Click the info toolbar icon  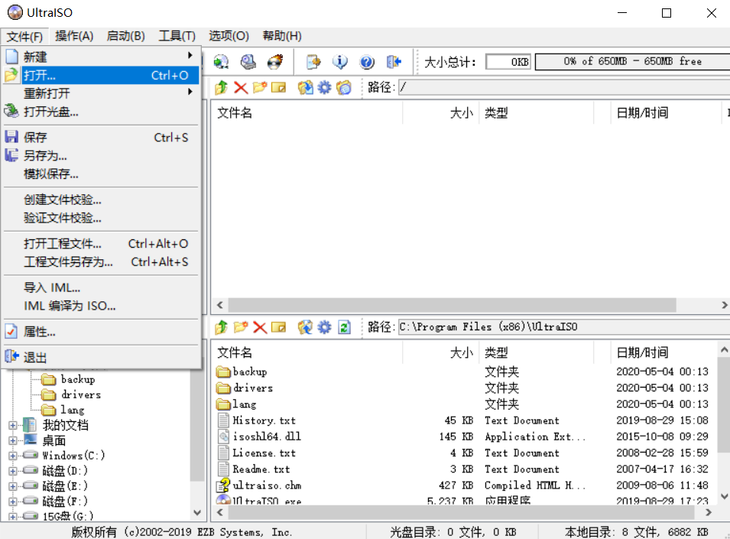pos(341,62)
